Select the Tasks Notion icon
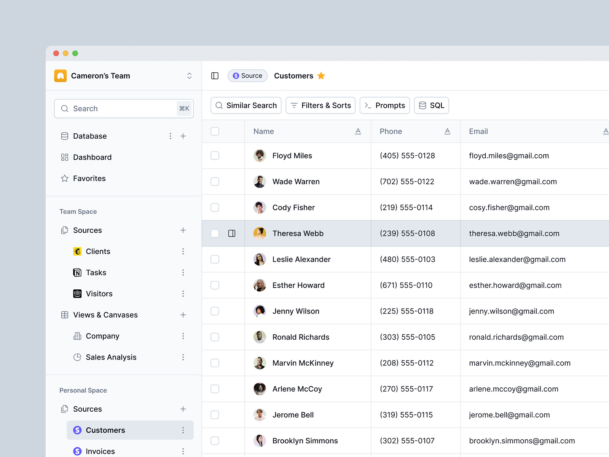The image size is (609, 457). pyautogui.click(x=77, y=272)
